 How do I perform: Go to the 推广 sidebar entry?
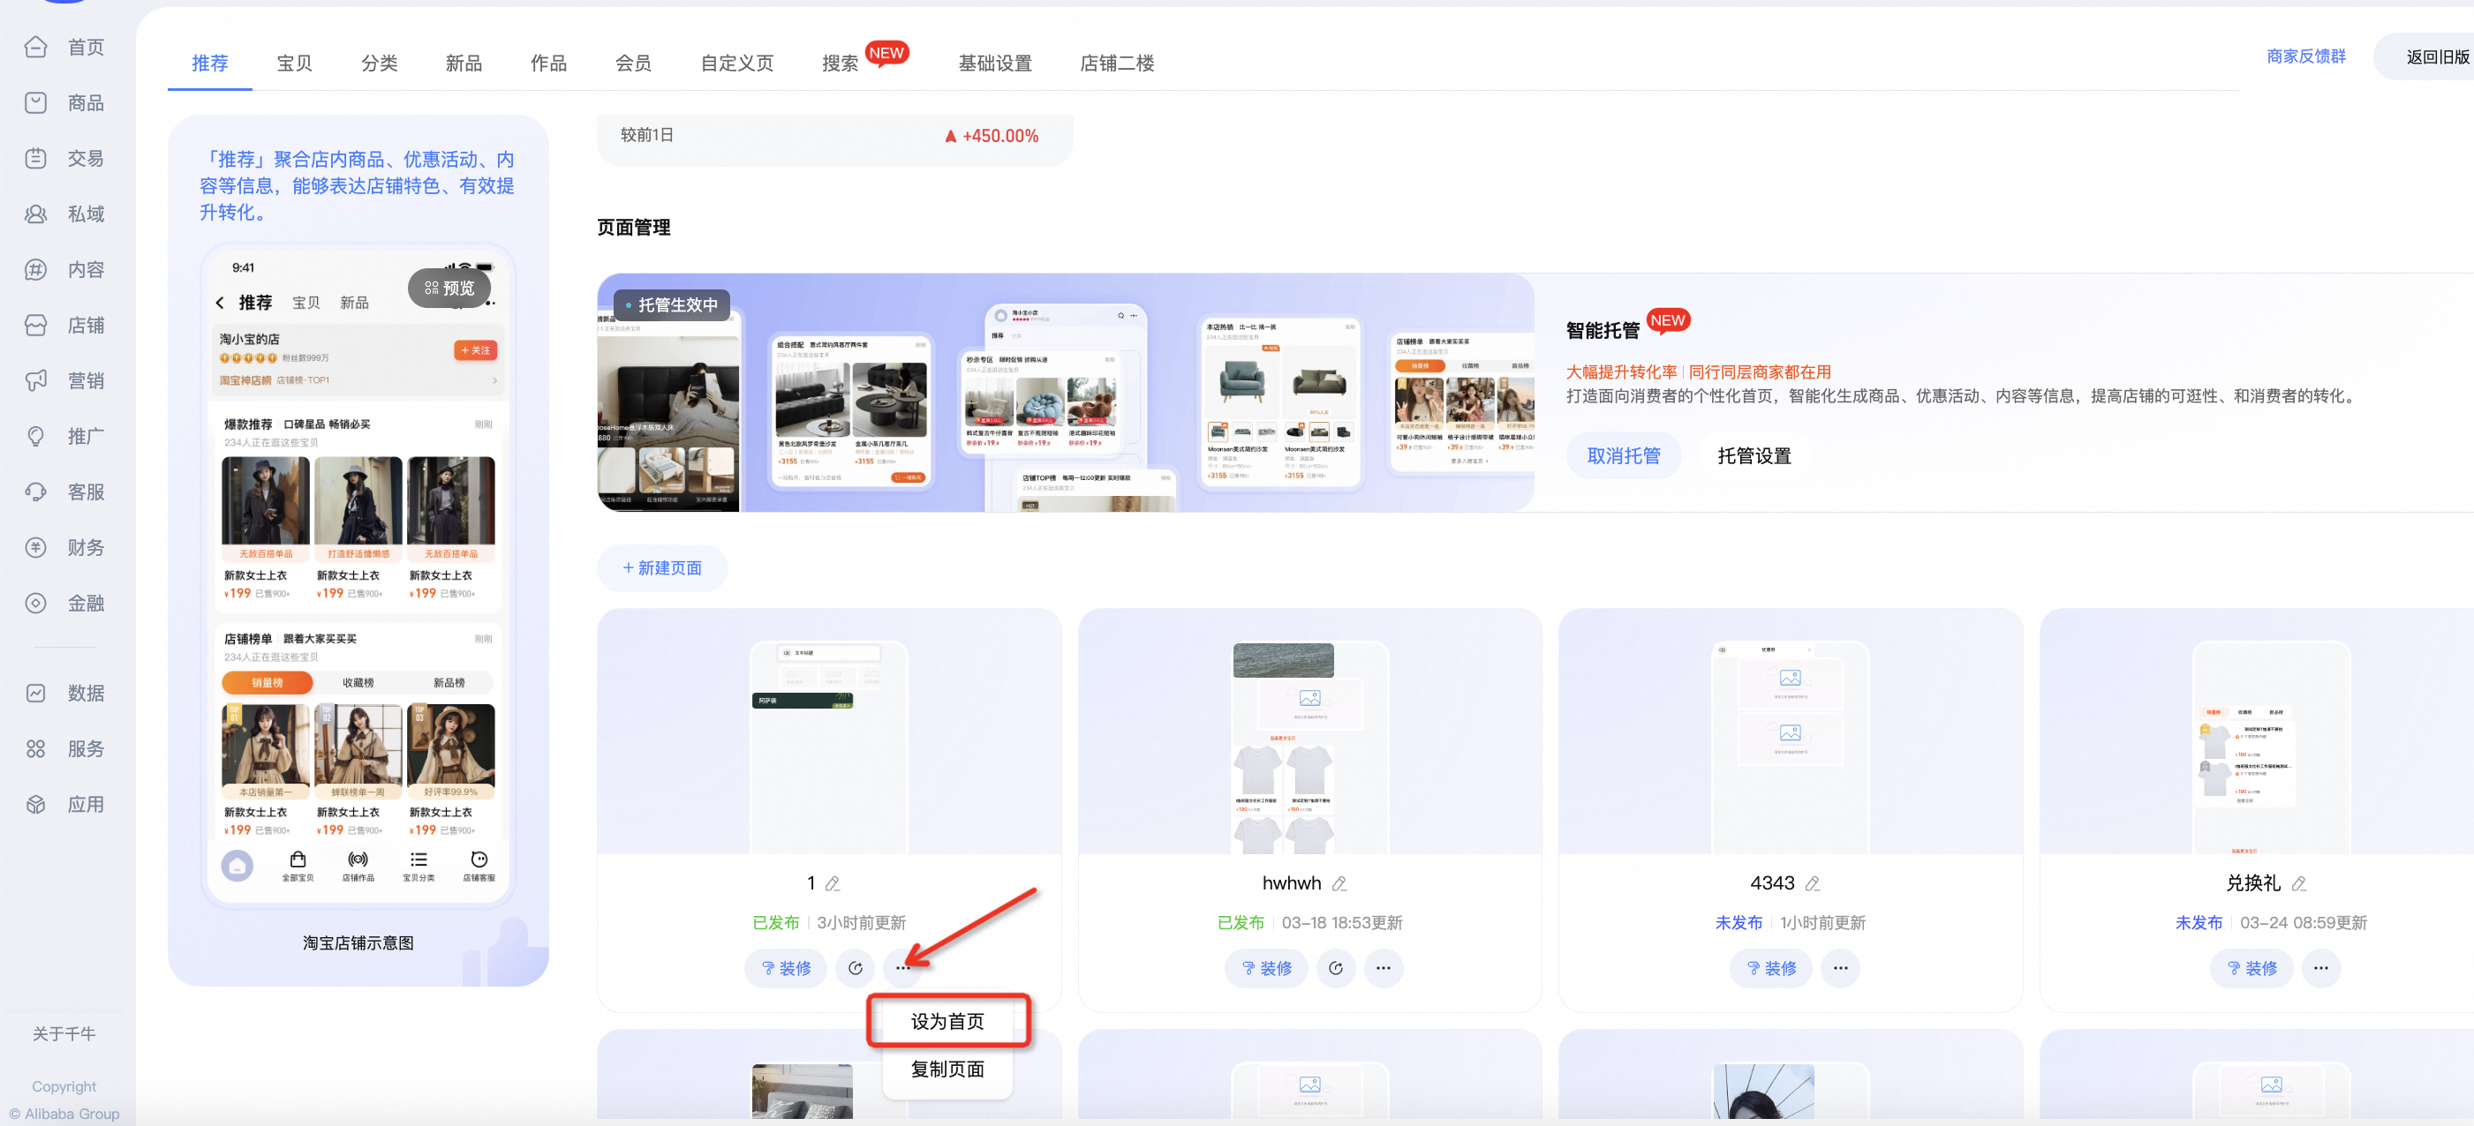64,437
